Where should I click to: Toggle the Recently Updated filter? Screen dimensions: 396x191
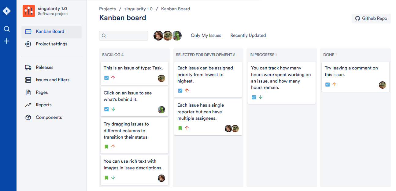248,35
